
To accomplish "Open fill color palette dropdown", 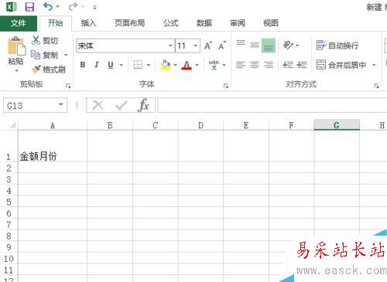I will (x=176, y=65).
